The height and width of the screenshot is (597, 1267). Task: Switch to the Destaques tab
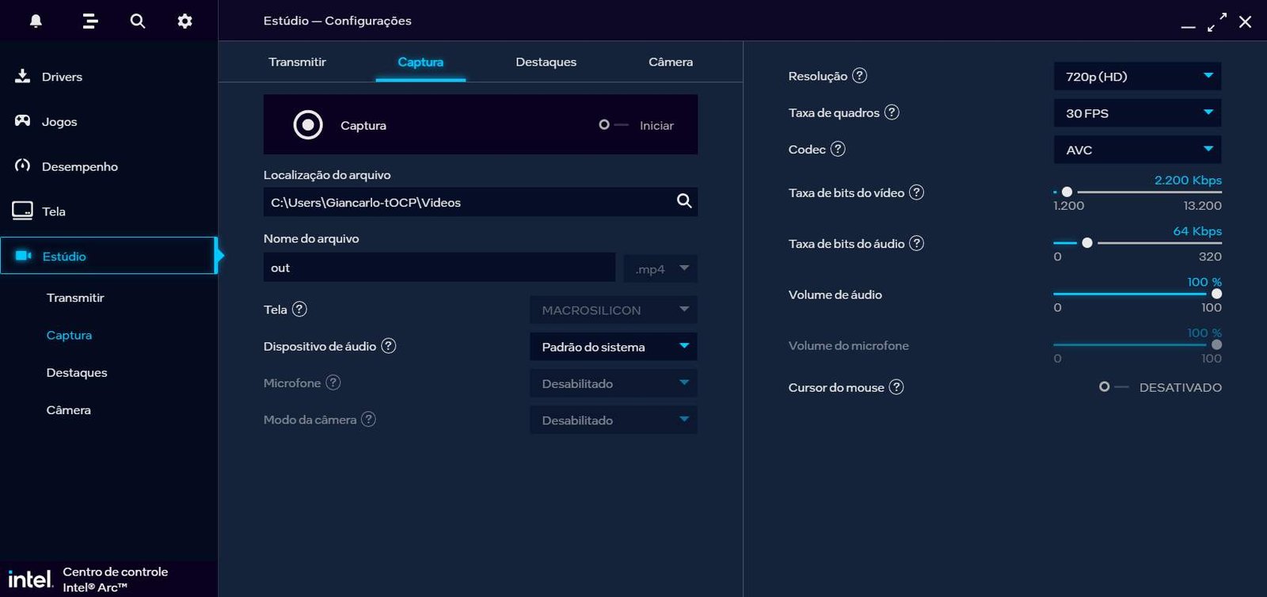546,62
